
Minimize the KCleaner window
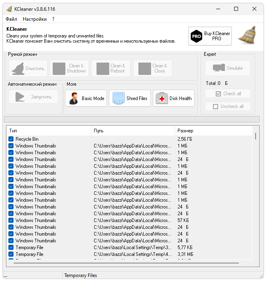[x=218, y=9]
